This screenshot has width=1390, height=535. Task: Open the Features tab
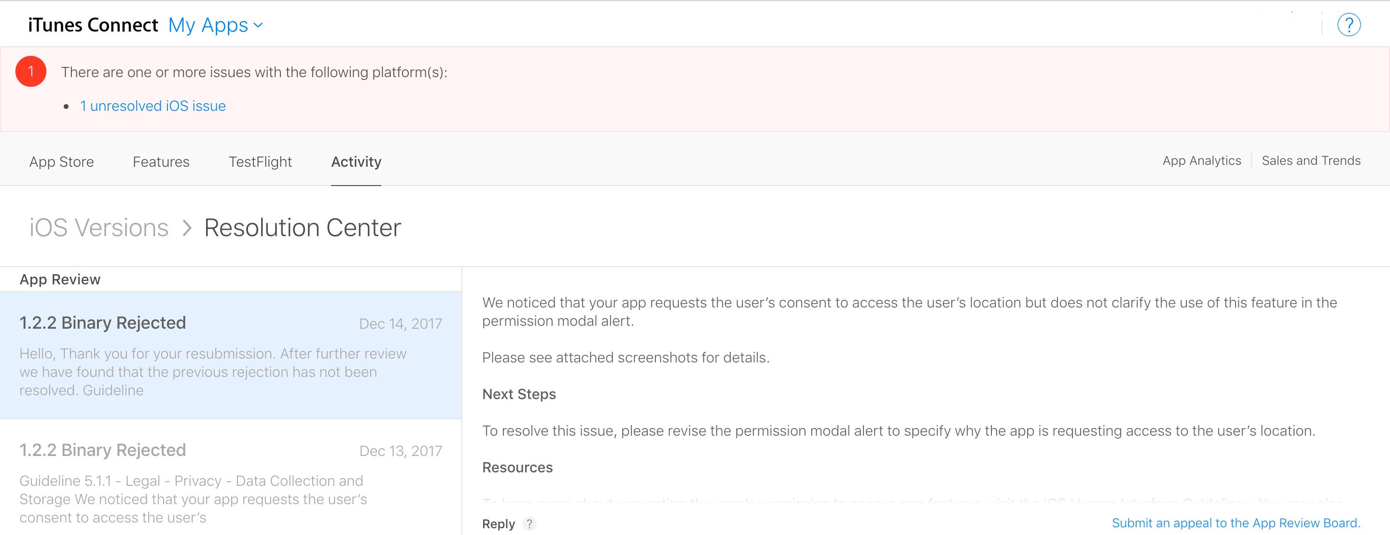point(161,161)
